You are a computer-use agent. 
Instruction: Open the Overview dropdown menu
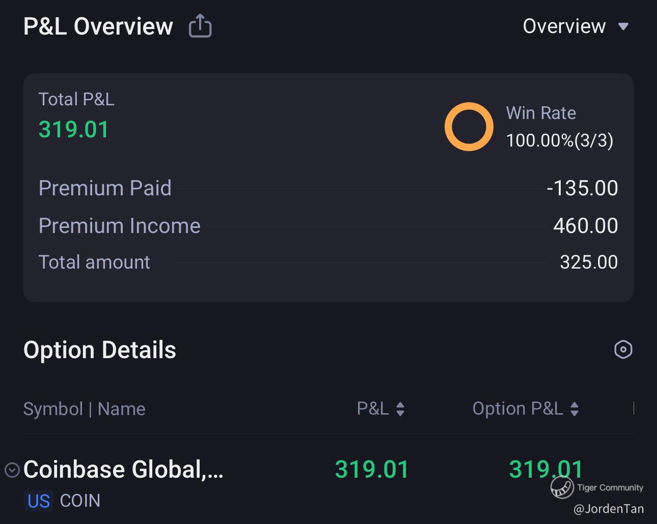click(x=564, y=26)
